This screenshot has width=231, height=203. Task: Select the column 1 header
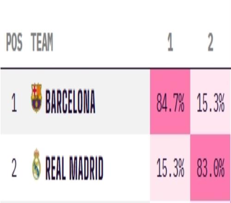click(170, 42)
